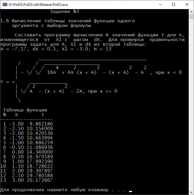Click the vertical scrollbar track
Screen dimensions: 194x195
tap(191, 103)
